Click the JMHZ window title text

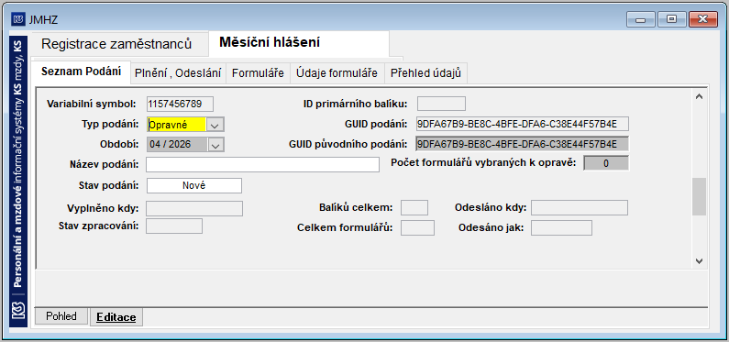43,20
